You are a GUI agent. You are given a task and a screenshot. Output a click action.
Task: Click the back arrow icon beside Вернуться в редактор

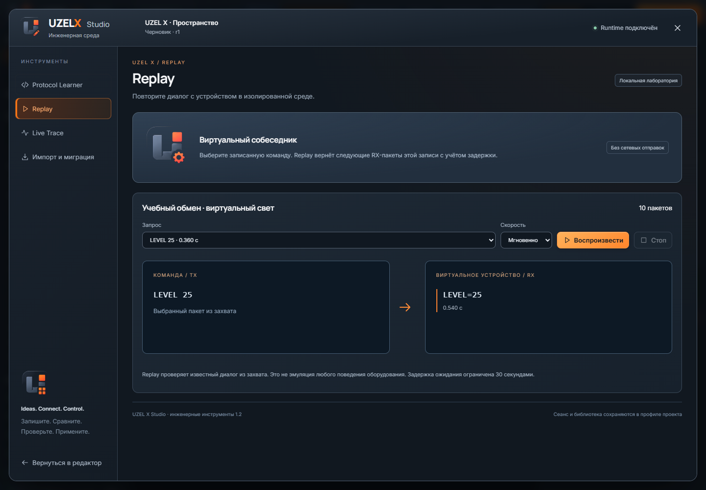[x=25, y=463]
